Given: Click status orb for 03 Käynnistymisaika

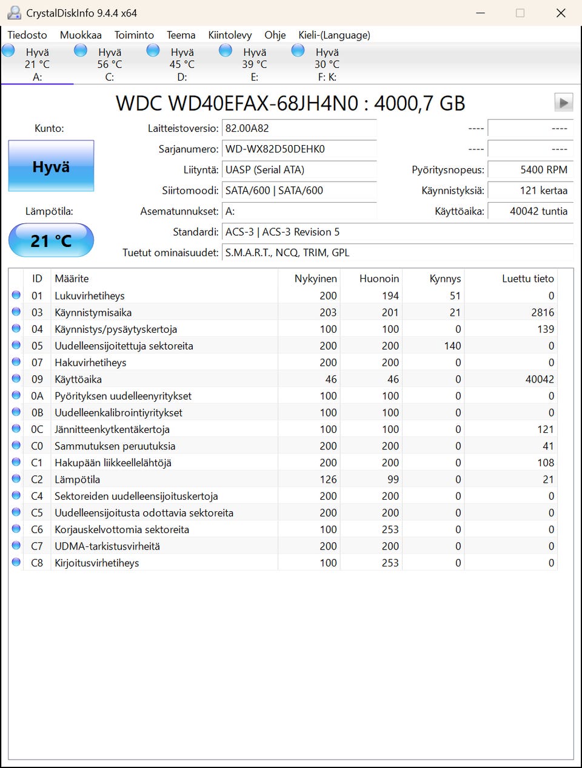Looking at the screenshot, I should [x=16, y=312].
